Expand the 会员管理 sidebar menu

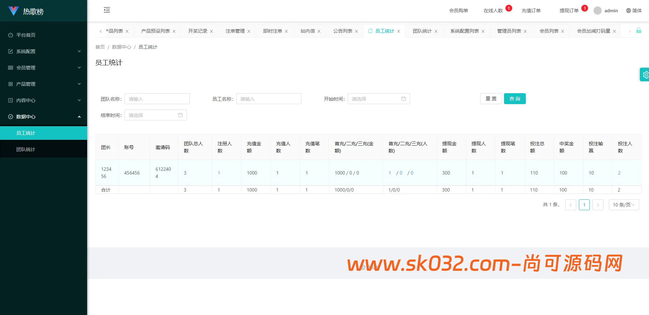coord(44,68)
